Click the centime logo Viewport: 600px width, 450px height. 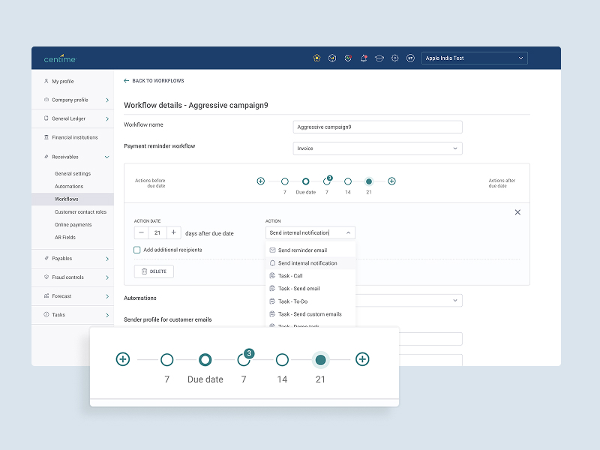[x=60, y=58]
